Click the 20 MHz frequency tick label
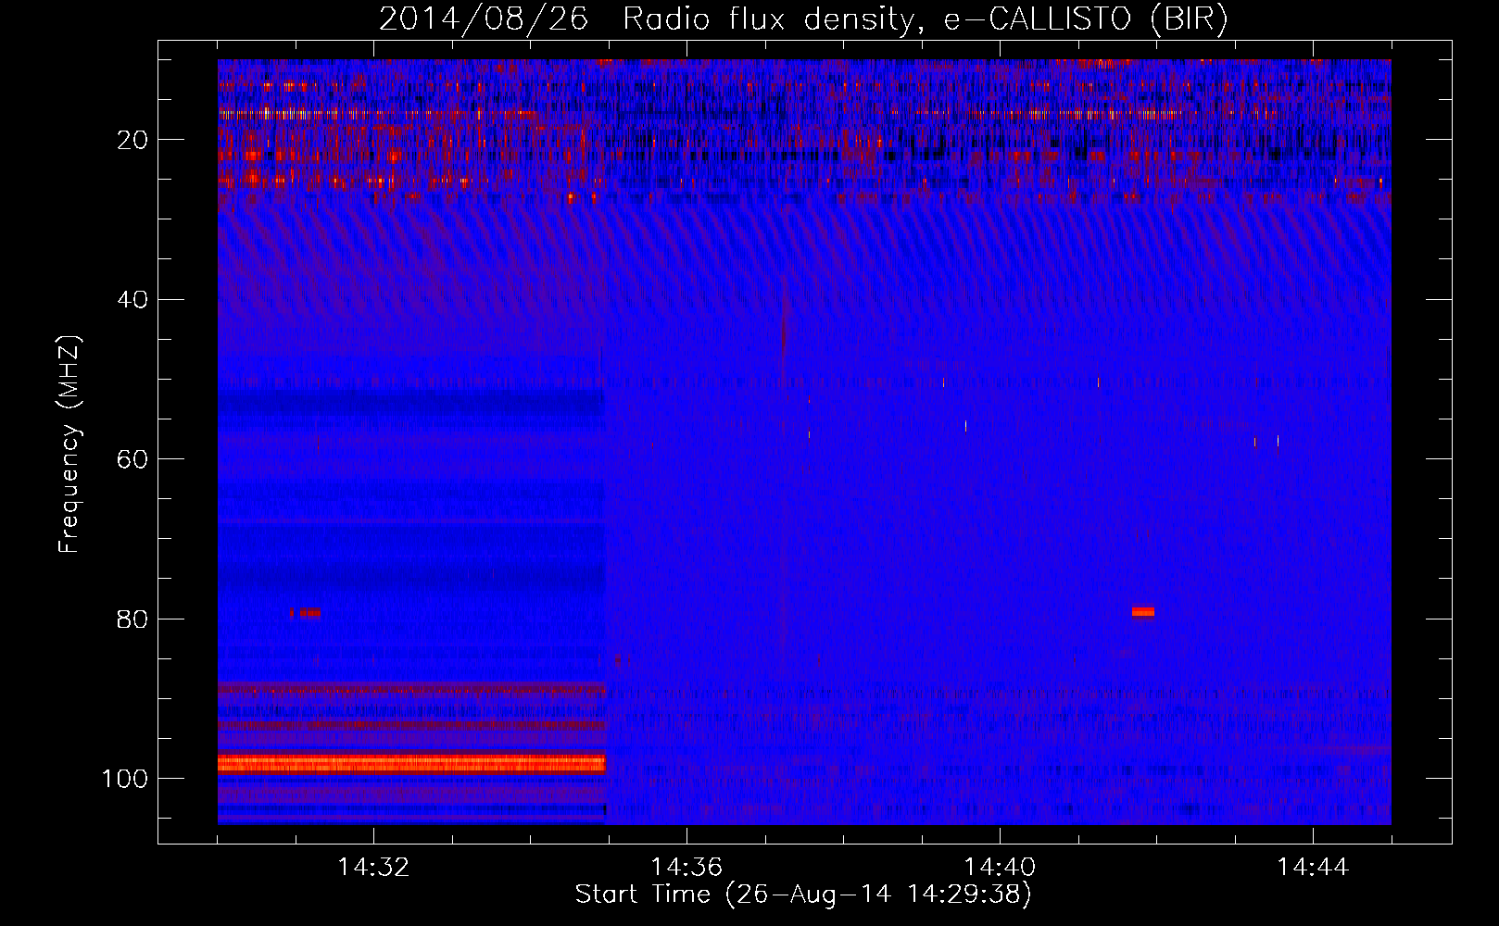The height and width of the screenshot is (926, 1499). (132, 140)
